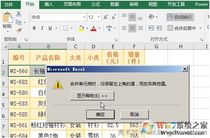The image size is (210, 138).
Task: Click 显示帮助(E) >> button
Action: pos(92,96)
